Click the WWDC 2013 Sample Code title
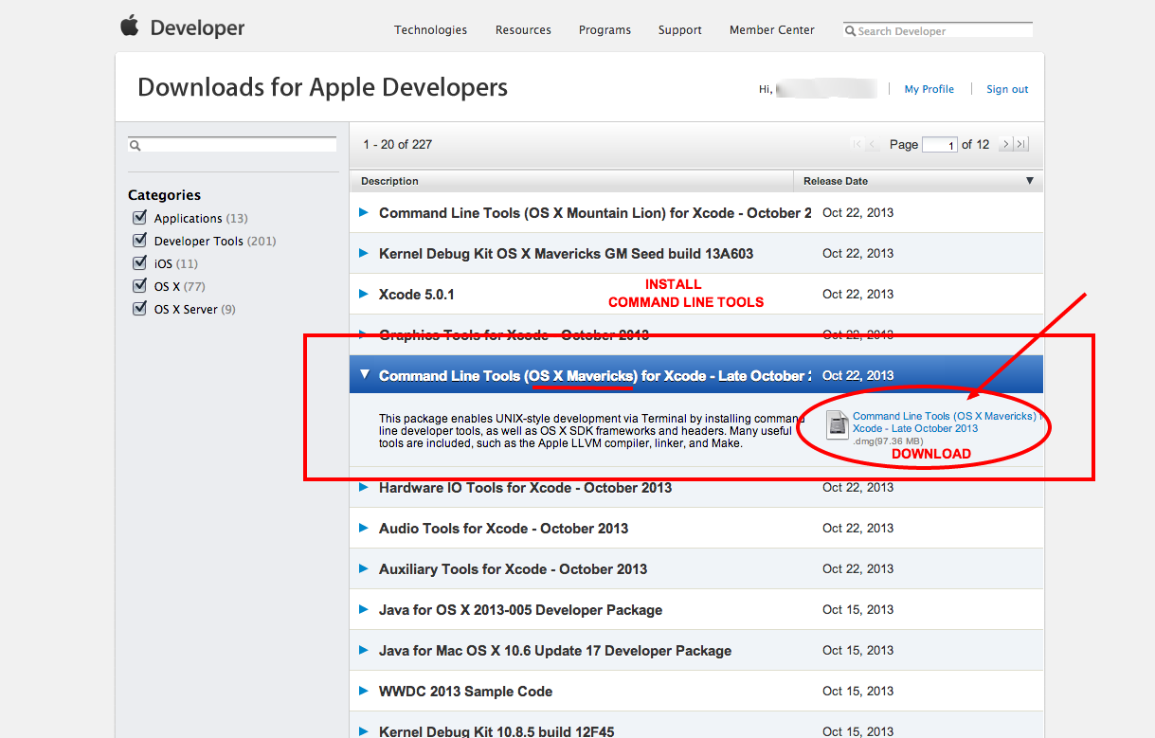The height and width of the screenshot is (738, 1155). pyautogui.click(x=465, y=692)
